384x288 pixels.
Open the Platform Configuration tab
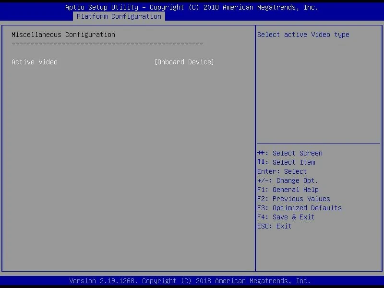coord(119,16)
